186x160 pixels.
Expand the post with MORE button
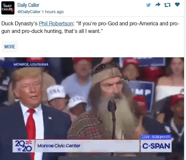[10, 47]
